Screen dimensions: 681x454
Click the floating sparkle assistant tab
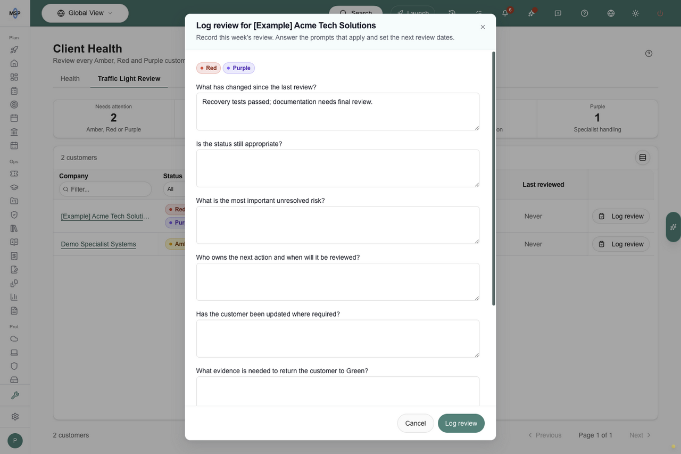click(x=674, y=227)
